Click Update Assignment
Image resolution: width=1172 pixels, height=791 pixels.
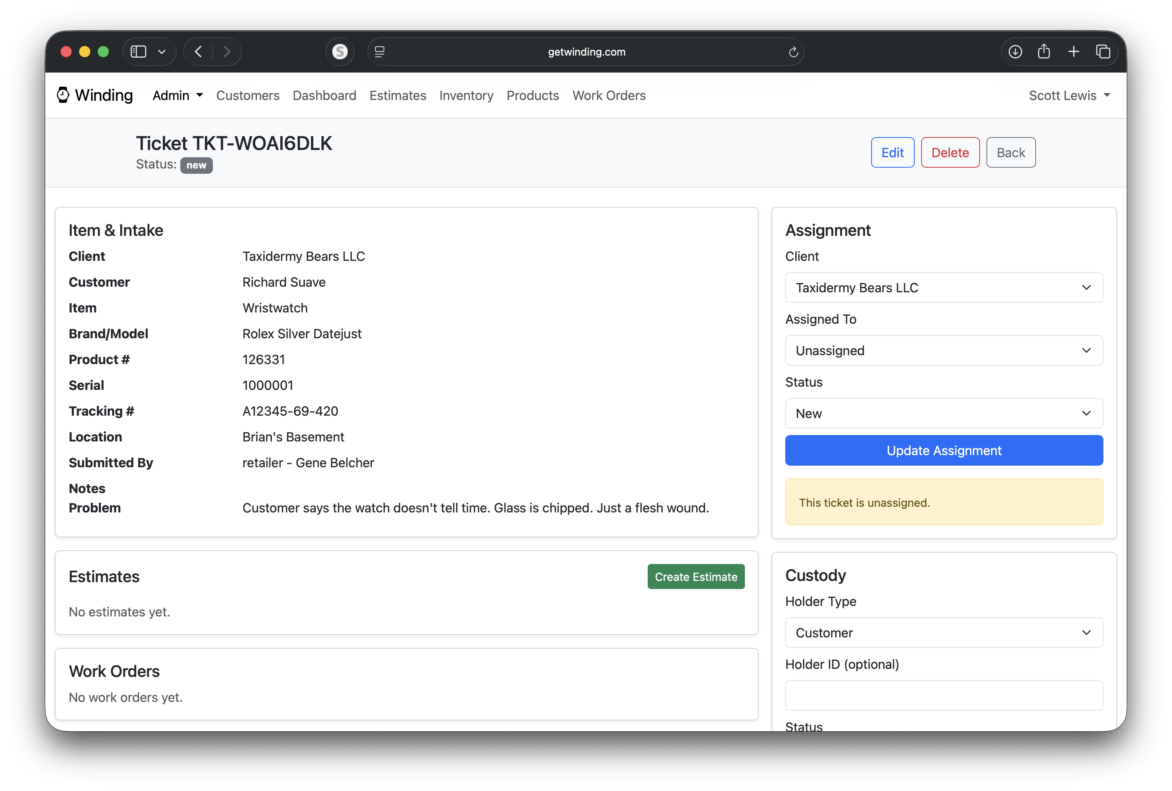coord(944,450)
